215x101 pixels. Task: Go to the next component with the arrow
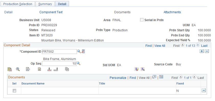click(x=198, y=45)
